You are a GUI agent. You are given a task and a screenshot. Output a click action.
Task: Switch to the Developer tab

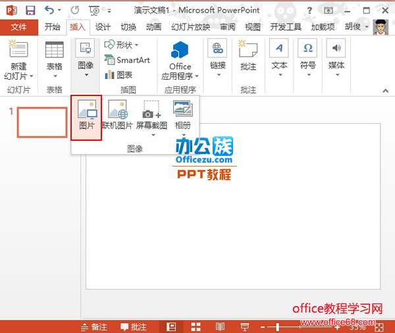coord(286,27)
